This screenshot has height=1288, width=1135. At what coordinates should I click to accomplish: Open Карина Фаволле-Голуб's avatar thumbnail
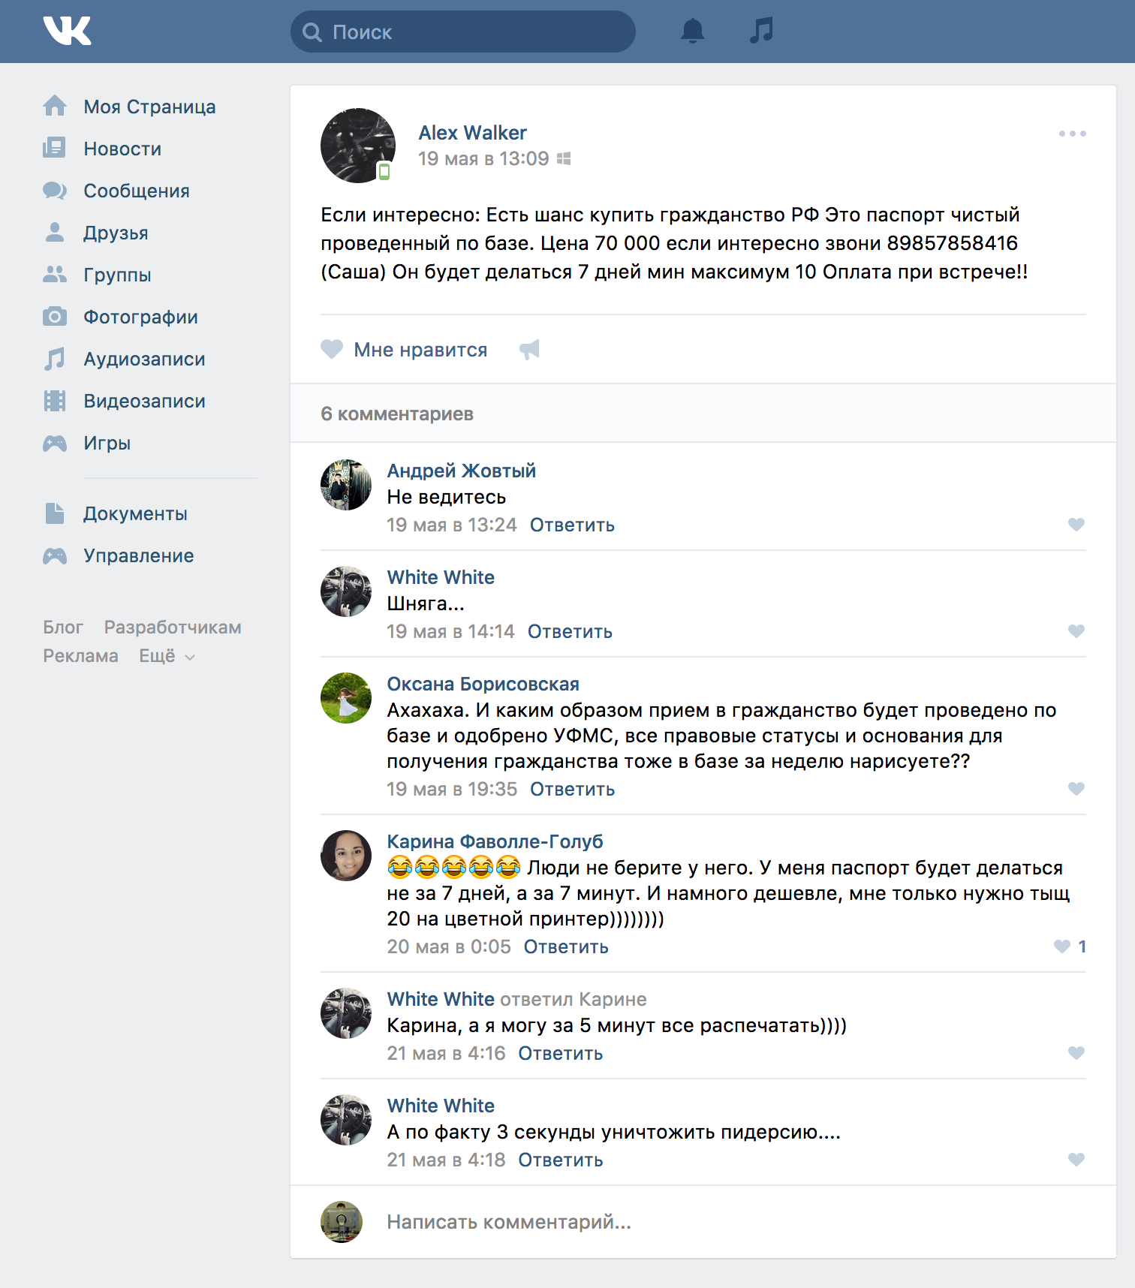[346, 856]
